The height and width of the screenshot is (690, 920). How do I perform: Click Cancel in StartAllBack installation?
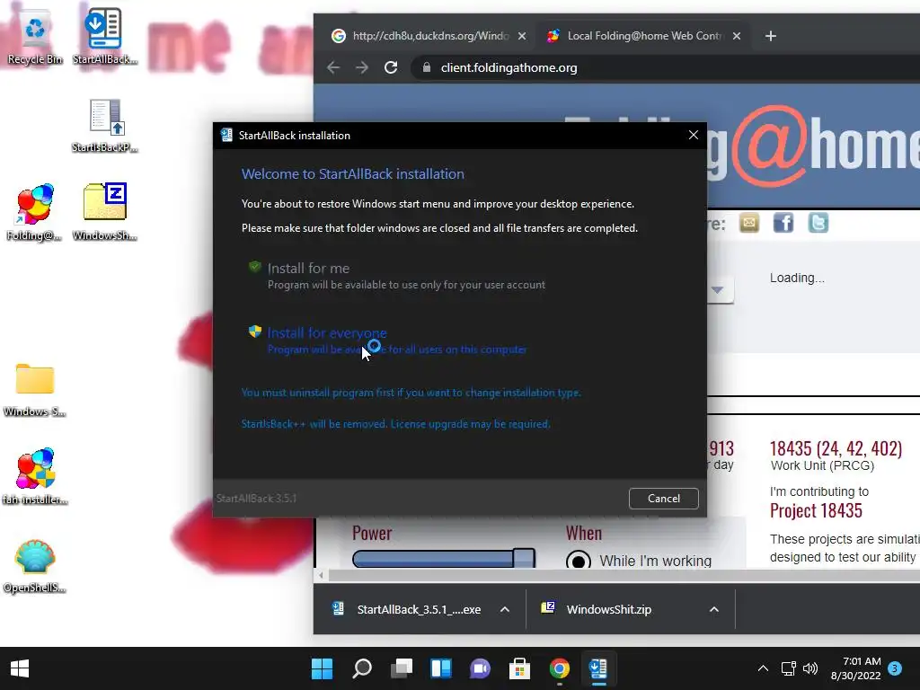coord(664,498)
